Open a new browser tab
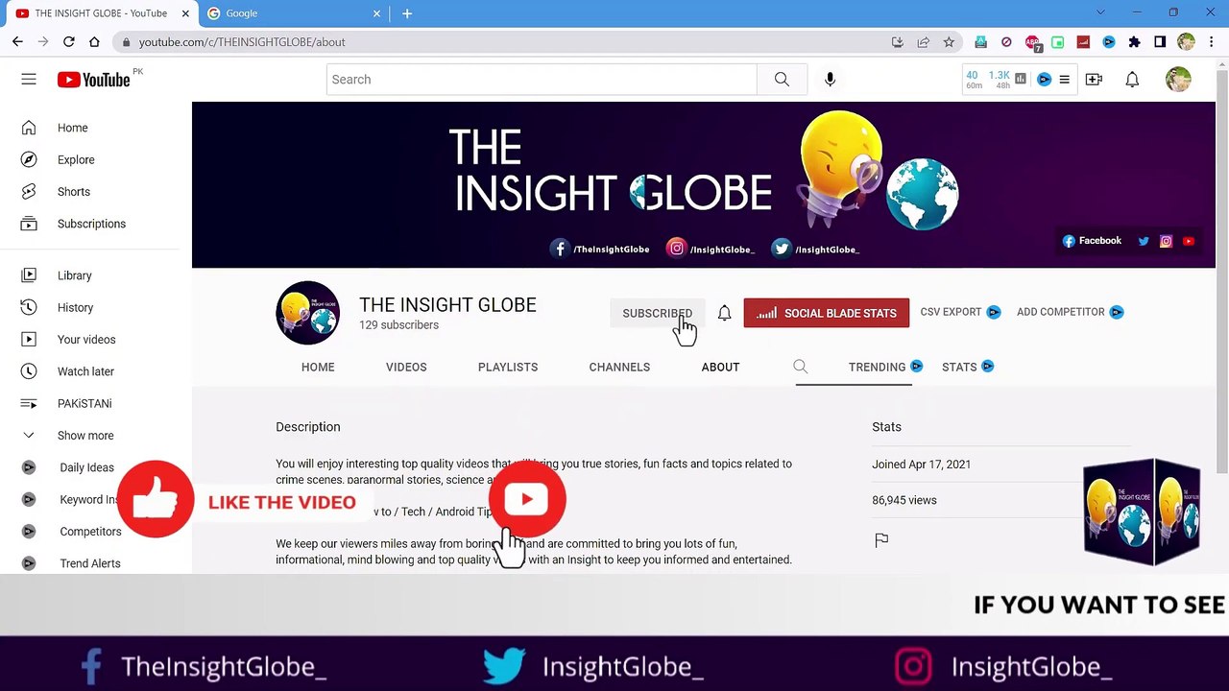 pyautogui.click(x=407, y=13)
